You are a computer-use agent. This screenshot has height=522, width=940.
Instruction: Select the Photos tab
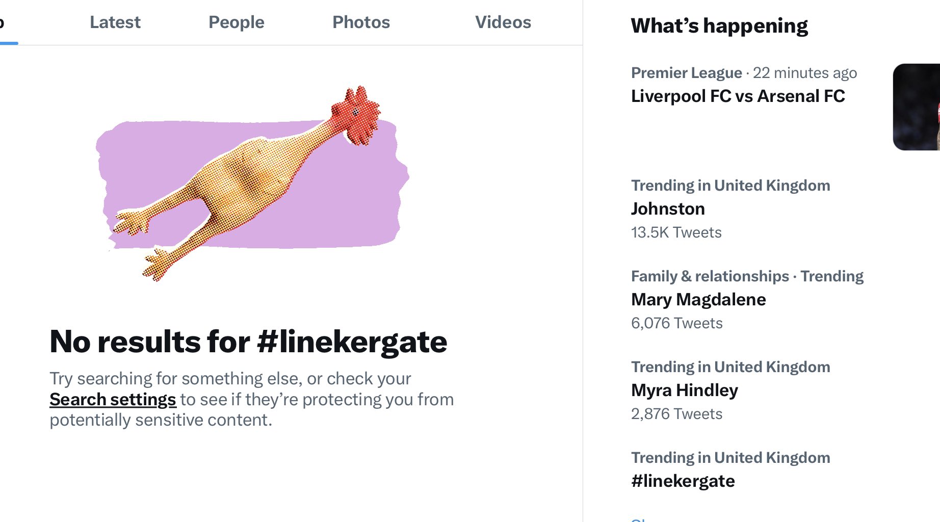[x=361, y=22]
